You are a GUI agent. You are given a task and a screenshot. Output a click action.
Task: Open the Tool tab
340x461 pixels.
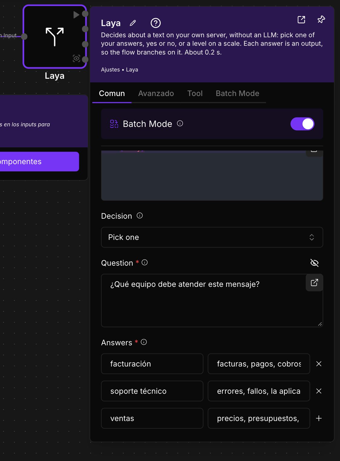[x=195, y=93]
